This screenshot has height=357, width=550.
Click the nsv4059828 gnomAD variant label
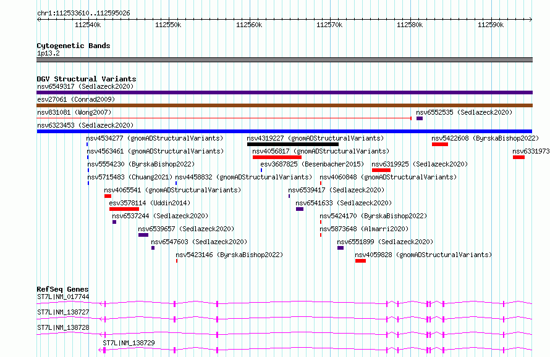(x=423, y=255)
